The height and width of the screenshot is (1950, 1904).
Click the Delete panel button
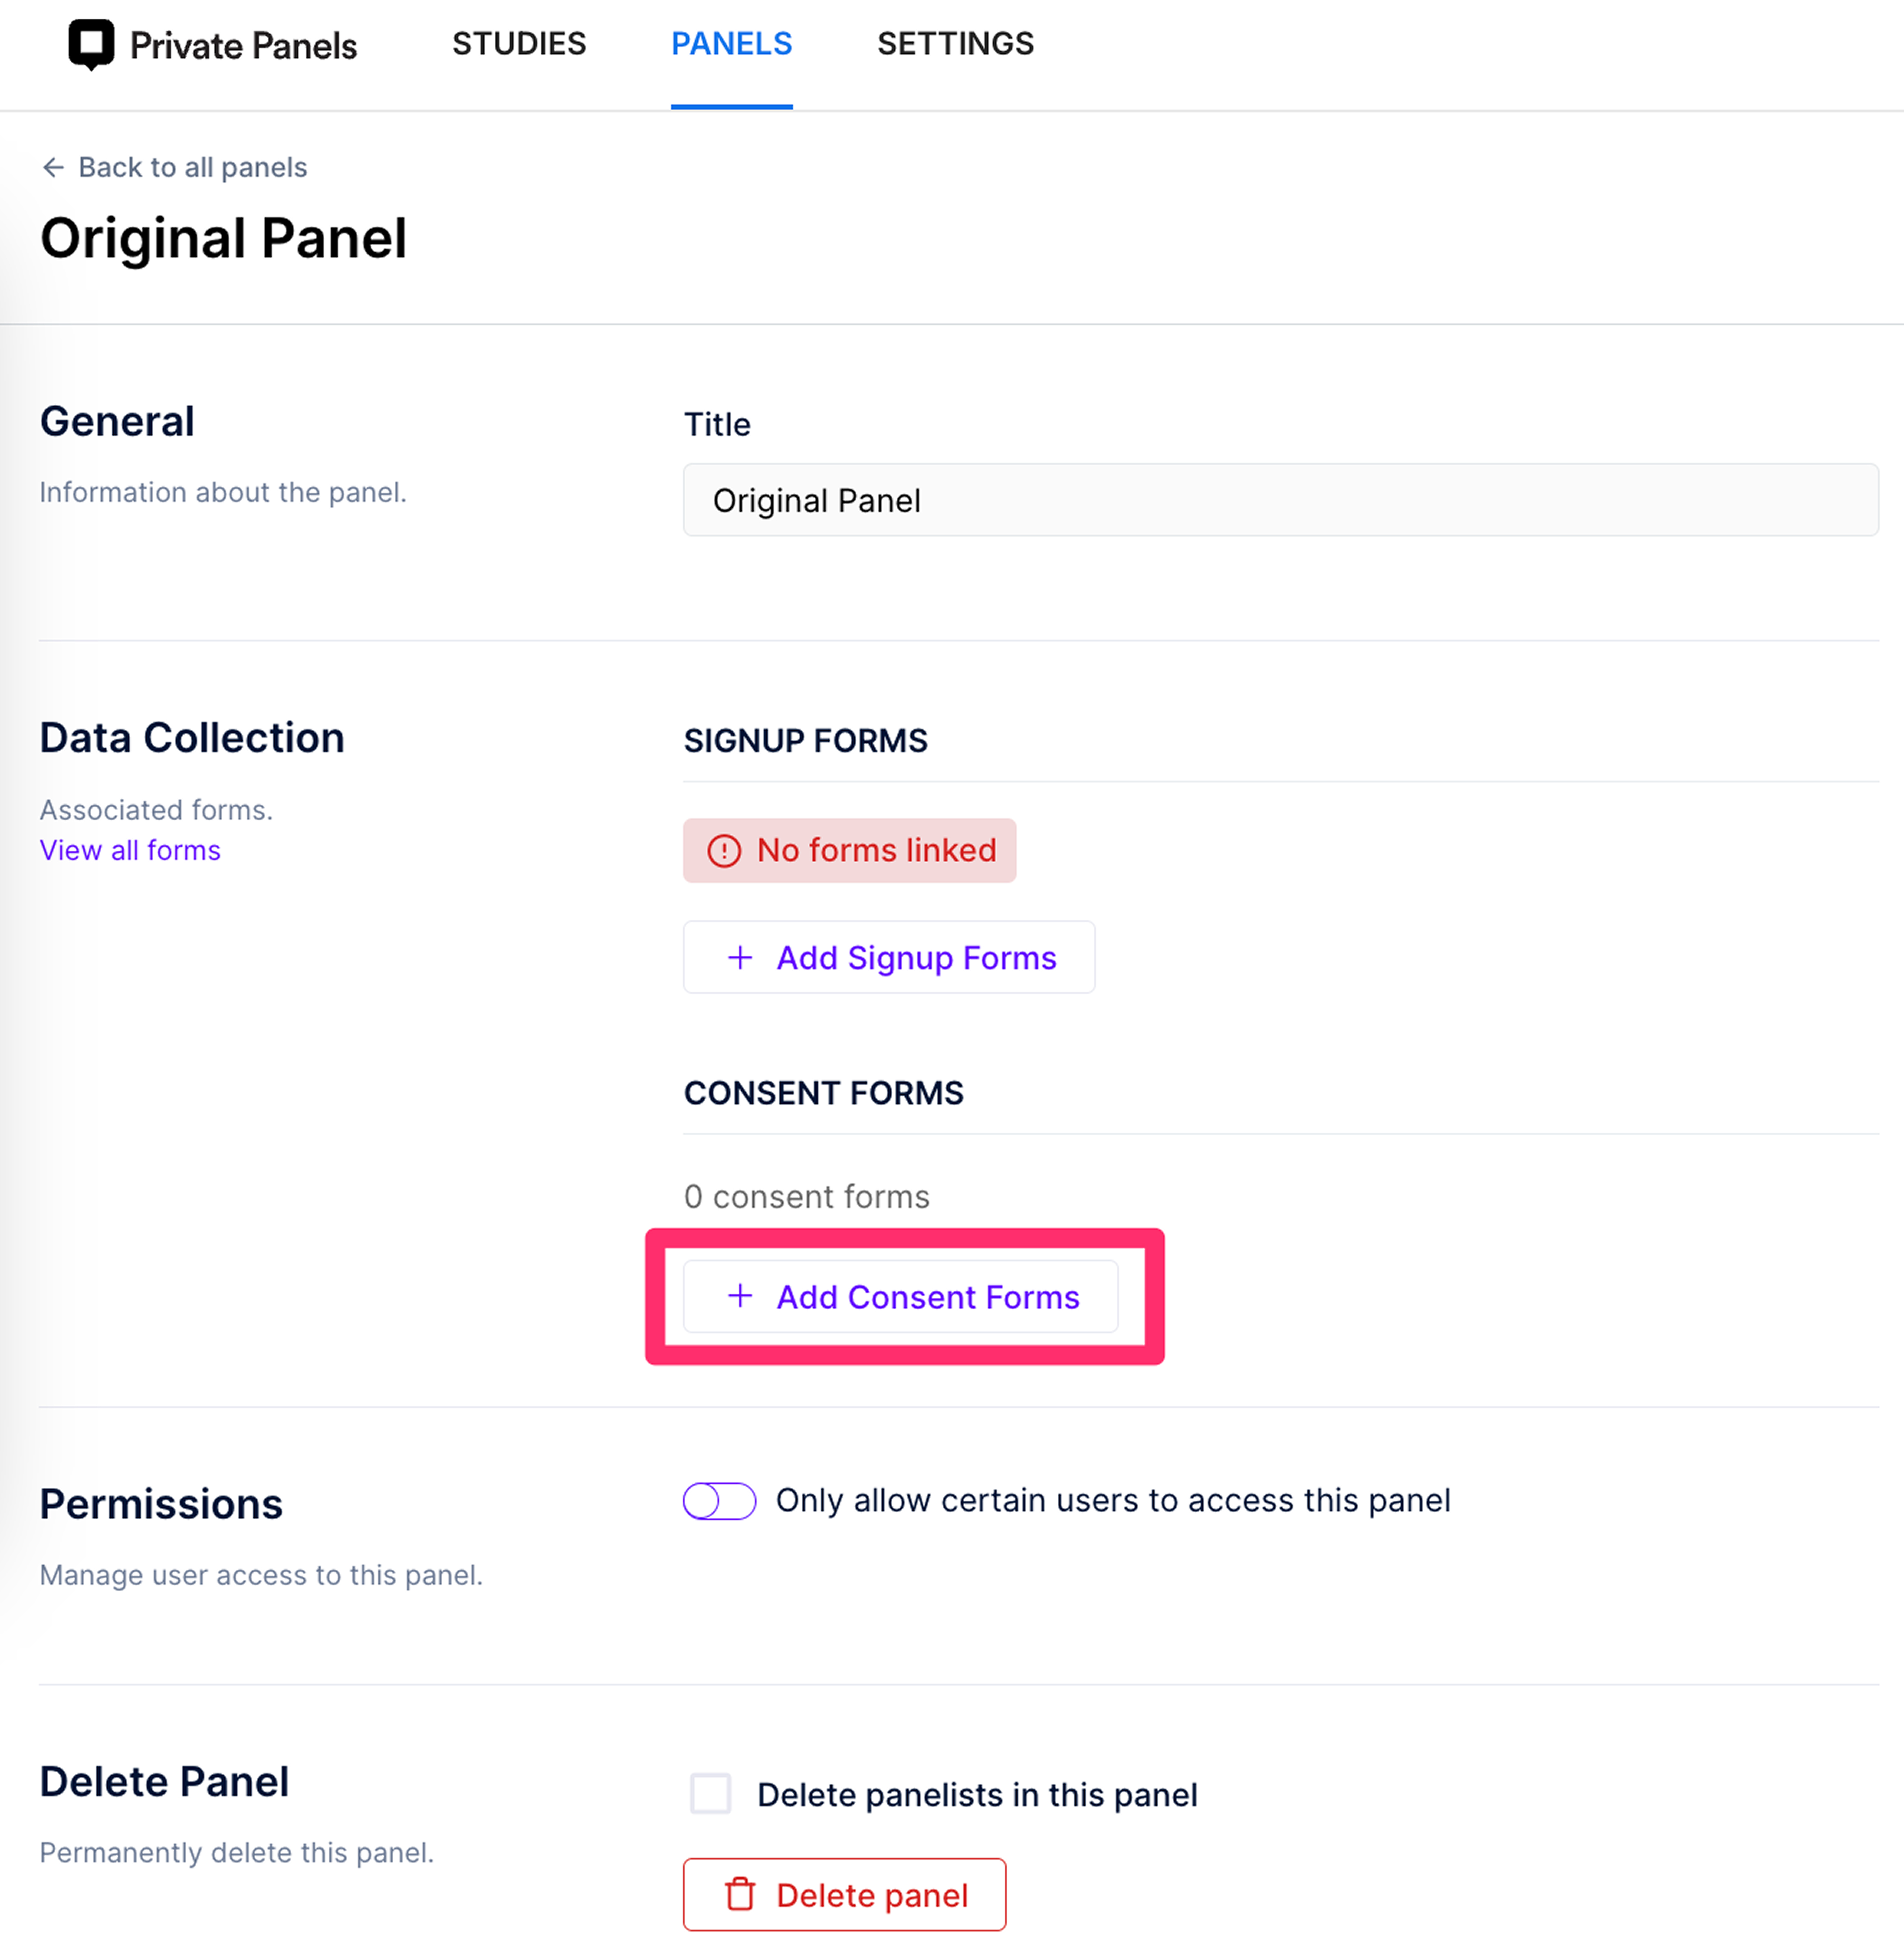(845, 1894)
